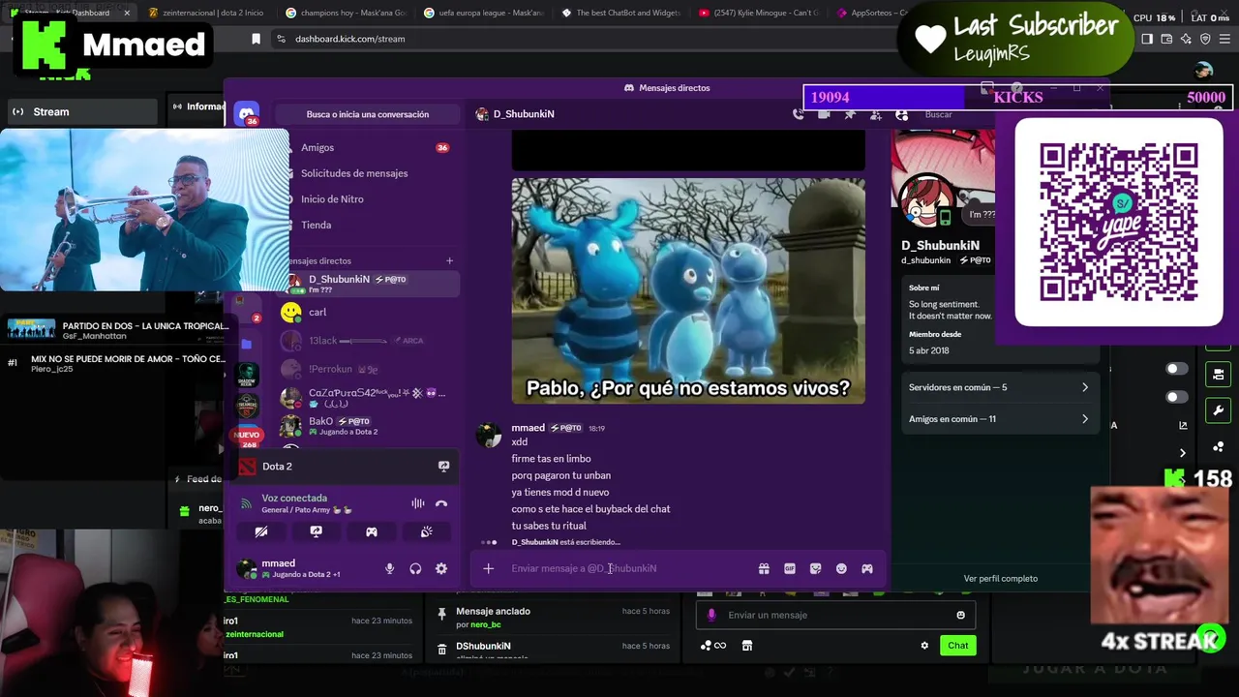Screen dimensions: 1239x697
Task: Toggle the user profile panel icon
Action: (x=901, y=114)
